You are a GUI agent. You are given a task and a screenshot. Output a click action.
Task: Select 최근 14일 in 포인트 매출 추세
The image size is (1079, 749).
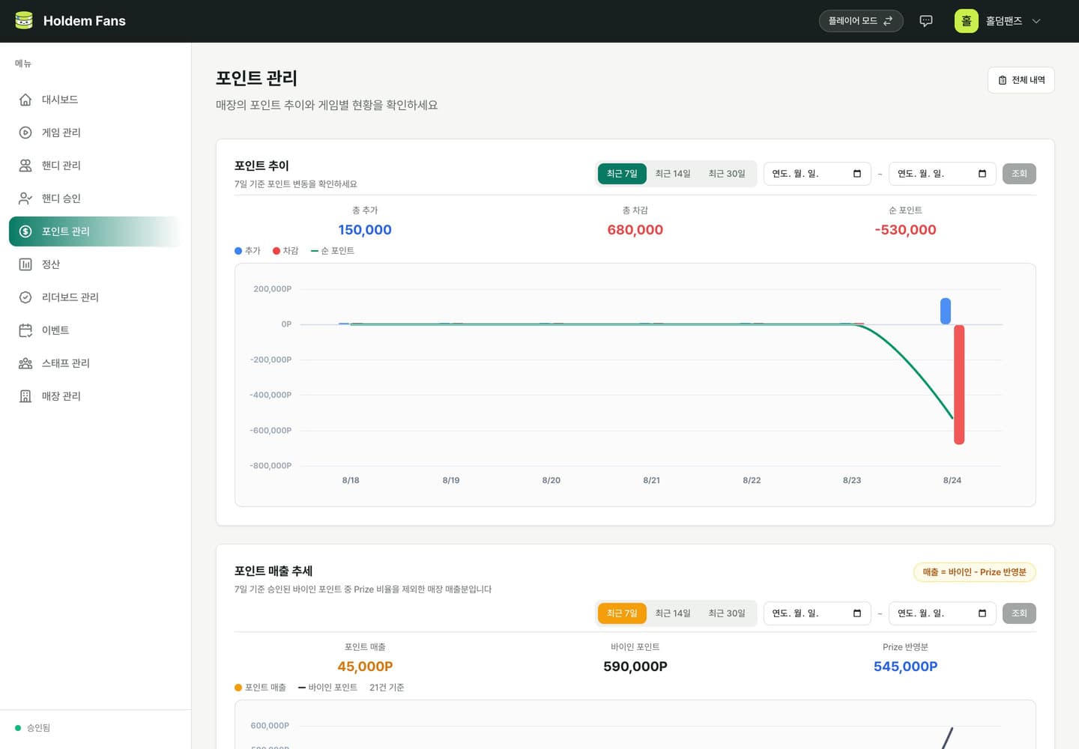(x=673, y=613)
